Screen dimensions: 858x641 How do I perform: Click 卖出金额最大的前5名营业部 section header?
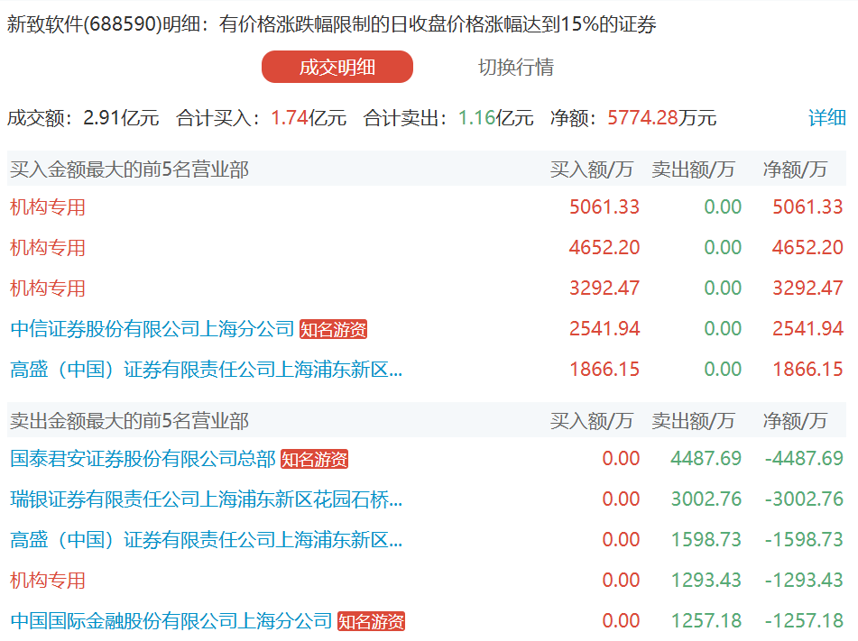[129, 420]
